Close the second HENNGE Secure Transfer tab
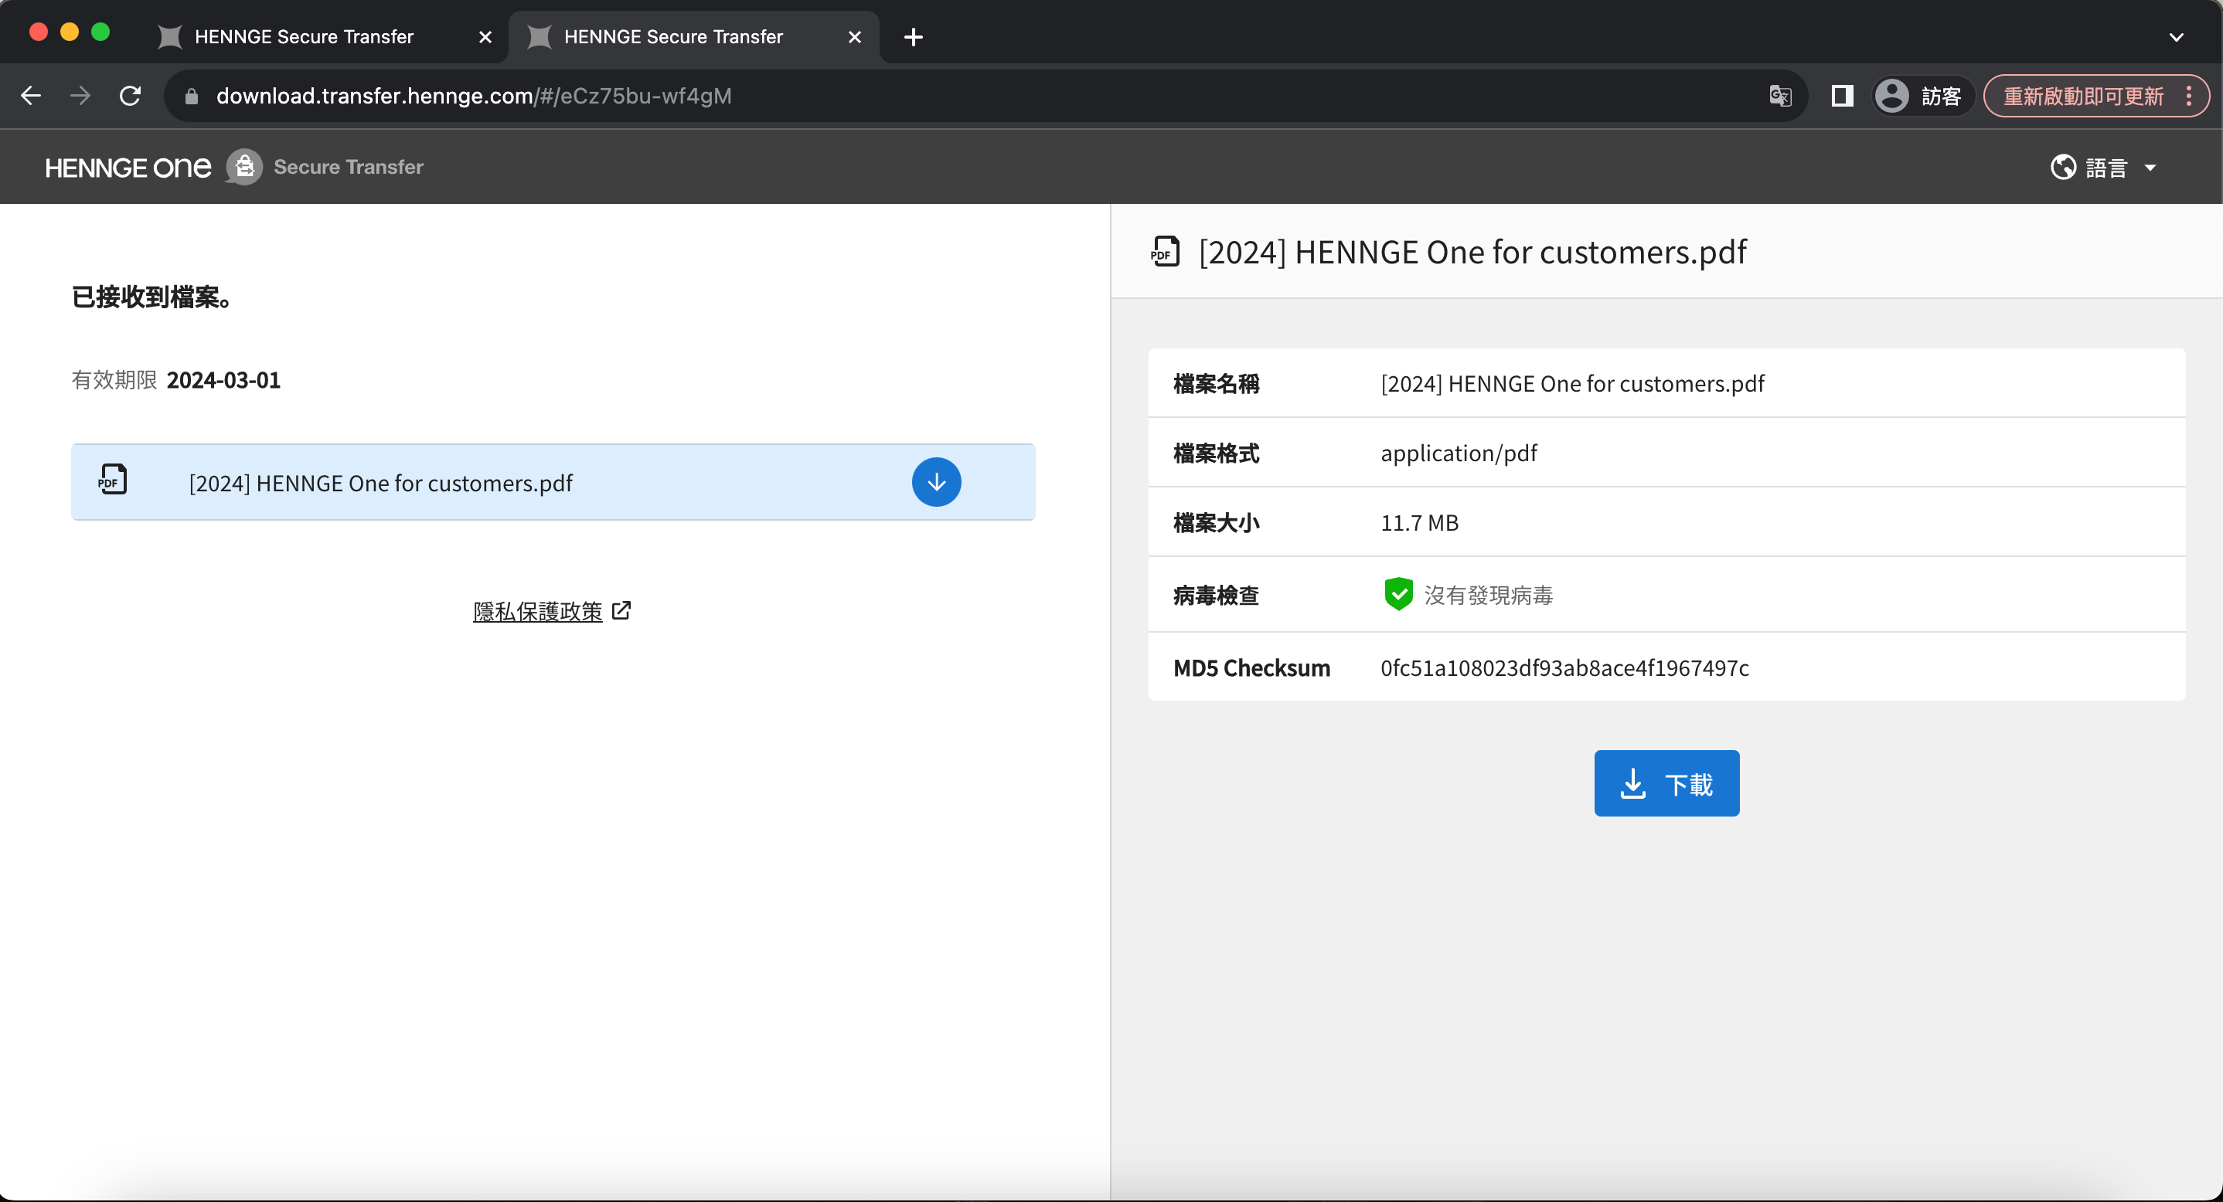Viewport: 2223px width, 1202px height. click(x=854, y=37)
